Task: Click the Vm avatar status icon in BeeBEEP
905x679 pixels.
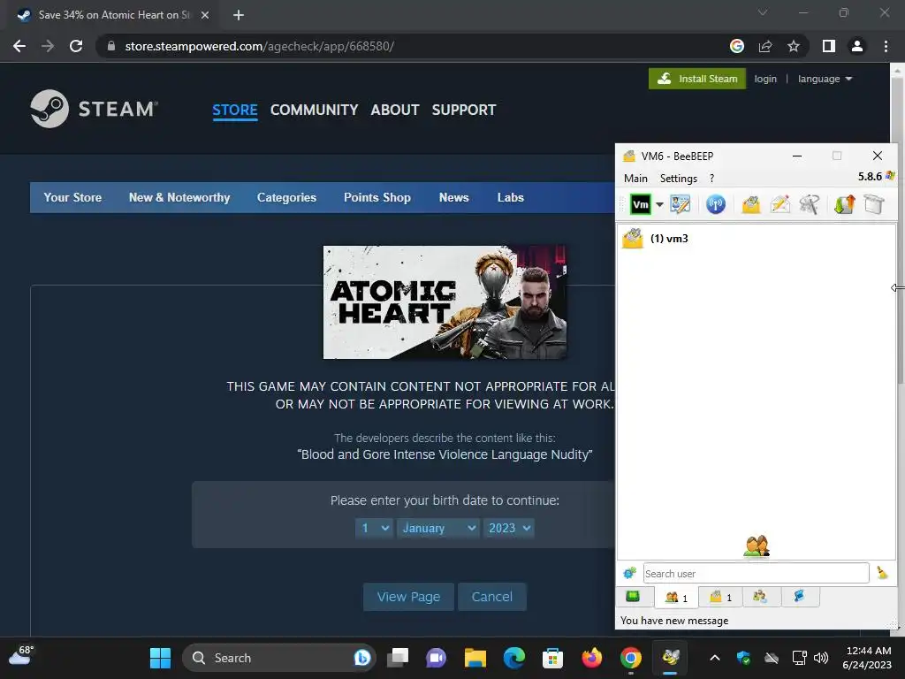Action: click(x=640, y=204)
